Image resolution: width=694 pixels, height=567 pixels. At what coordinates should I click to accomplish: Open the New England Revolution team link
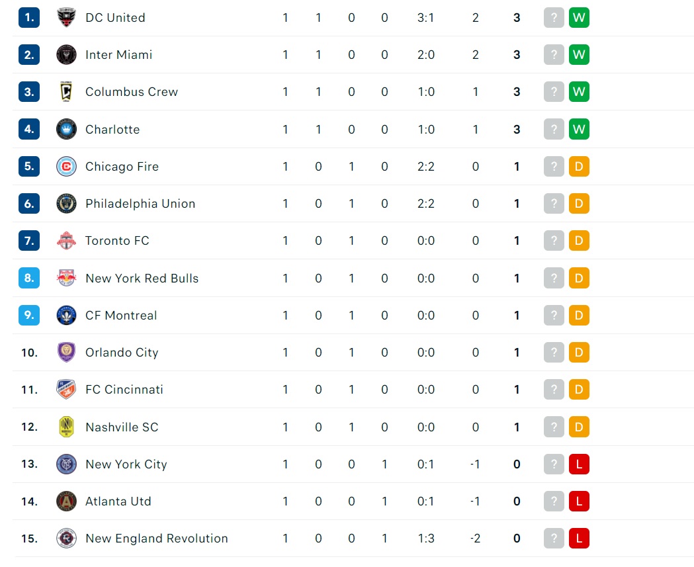pyautogui.click(x=157, y=539)
